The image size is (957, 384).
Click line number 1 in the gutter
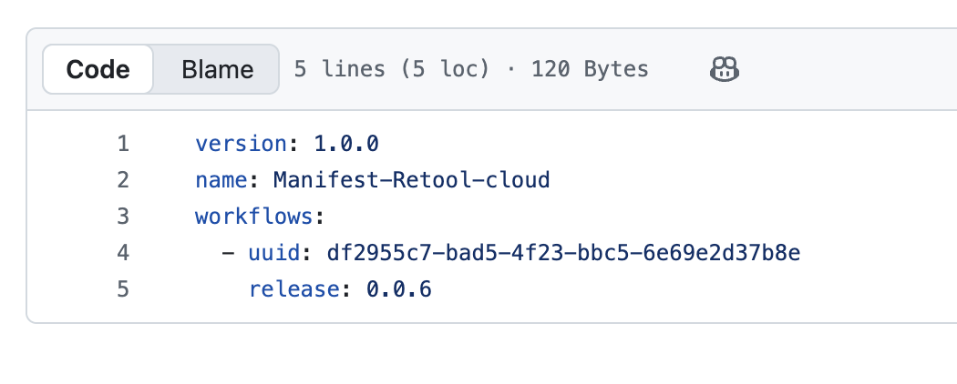pos(123,144)
